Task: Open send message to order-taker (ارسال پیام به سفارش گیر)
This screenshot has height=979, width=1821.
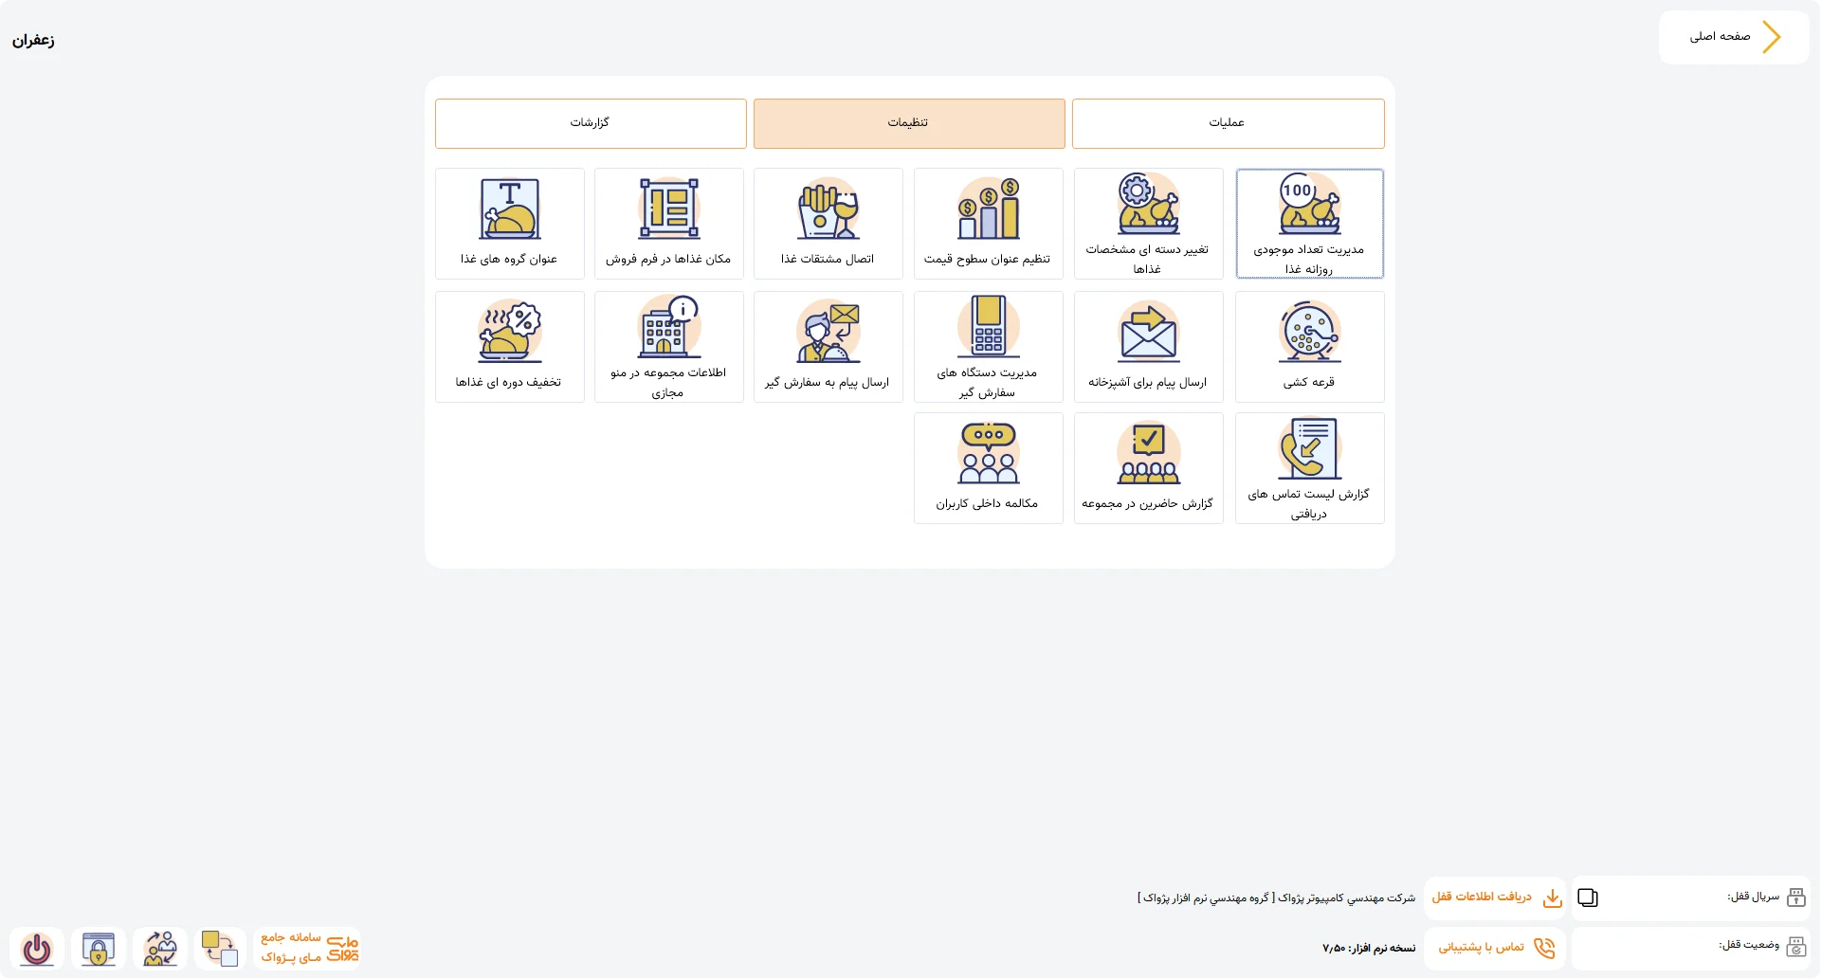Action: (828, 347)
